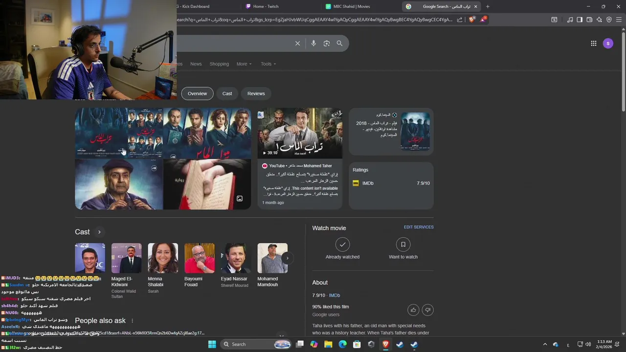
Task: Select the Overview chip
Action: [198, 93]
